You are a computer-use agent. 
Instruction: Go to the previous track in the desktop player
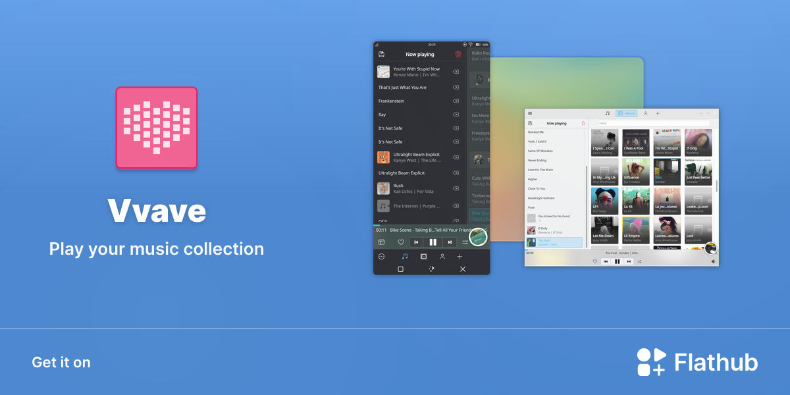coord(606,261)
